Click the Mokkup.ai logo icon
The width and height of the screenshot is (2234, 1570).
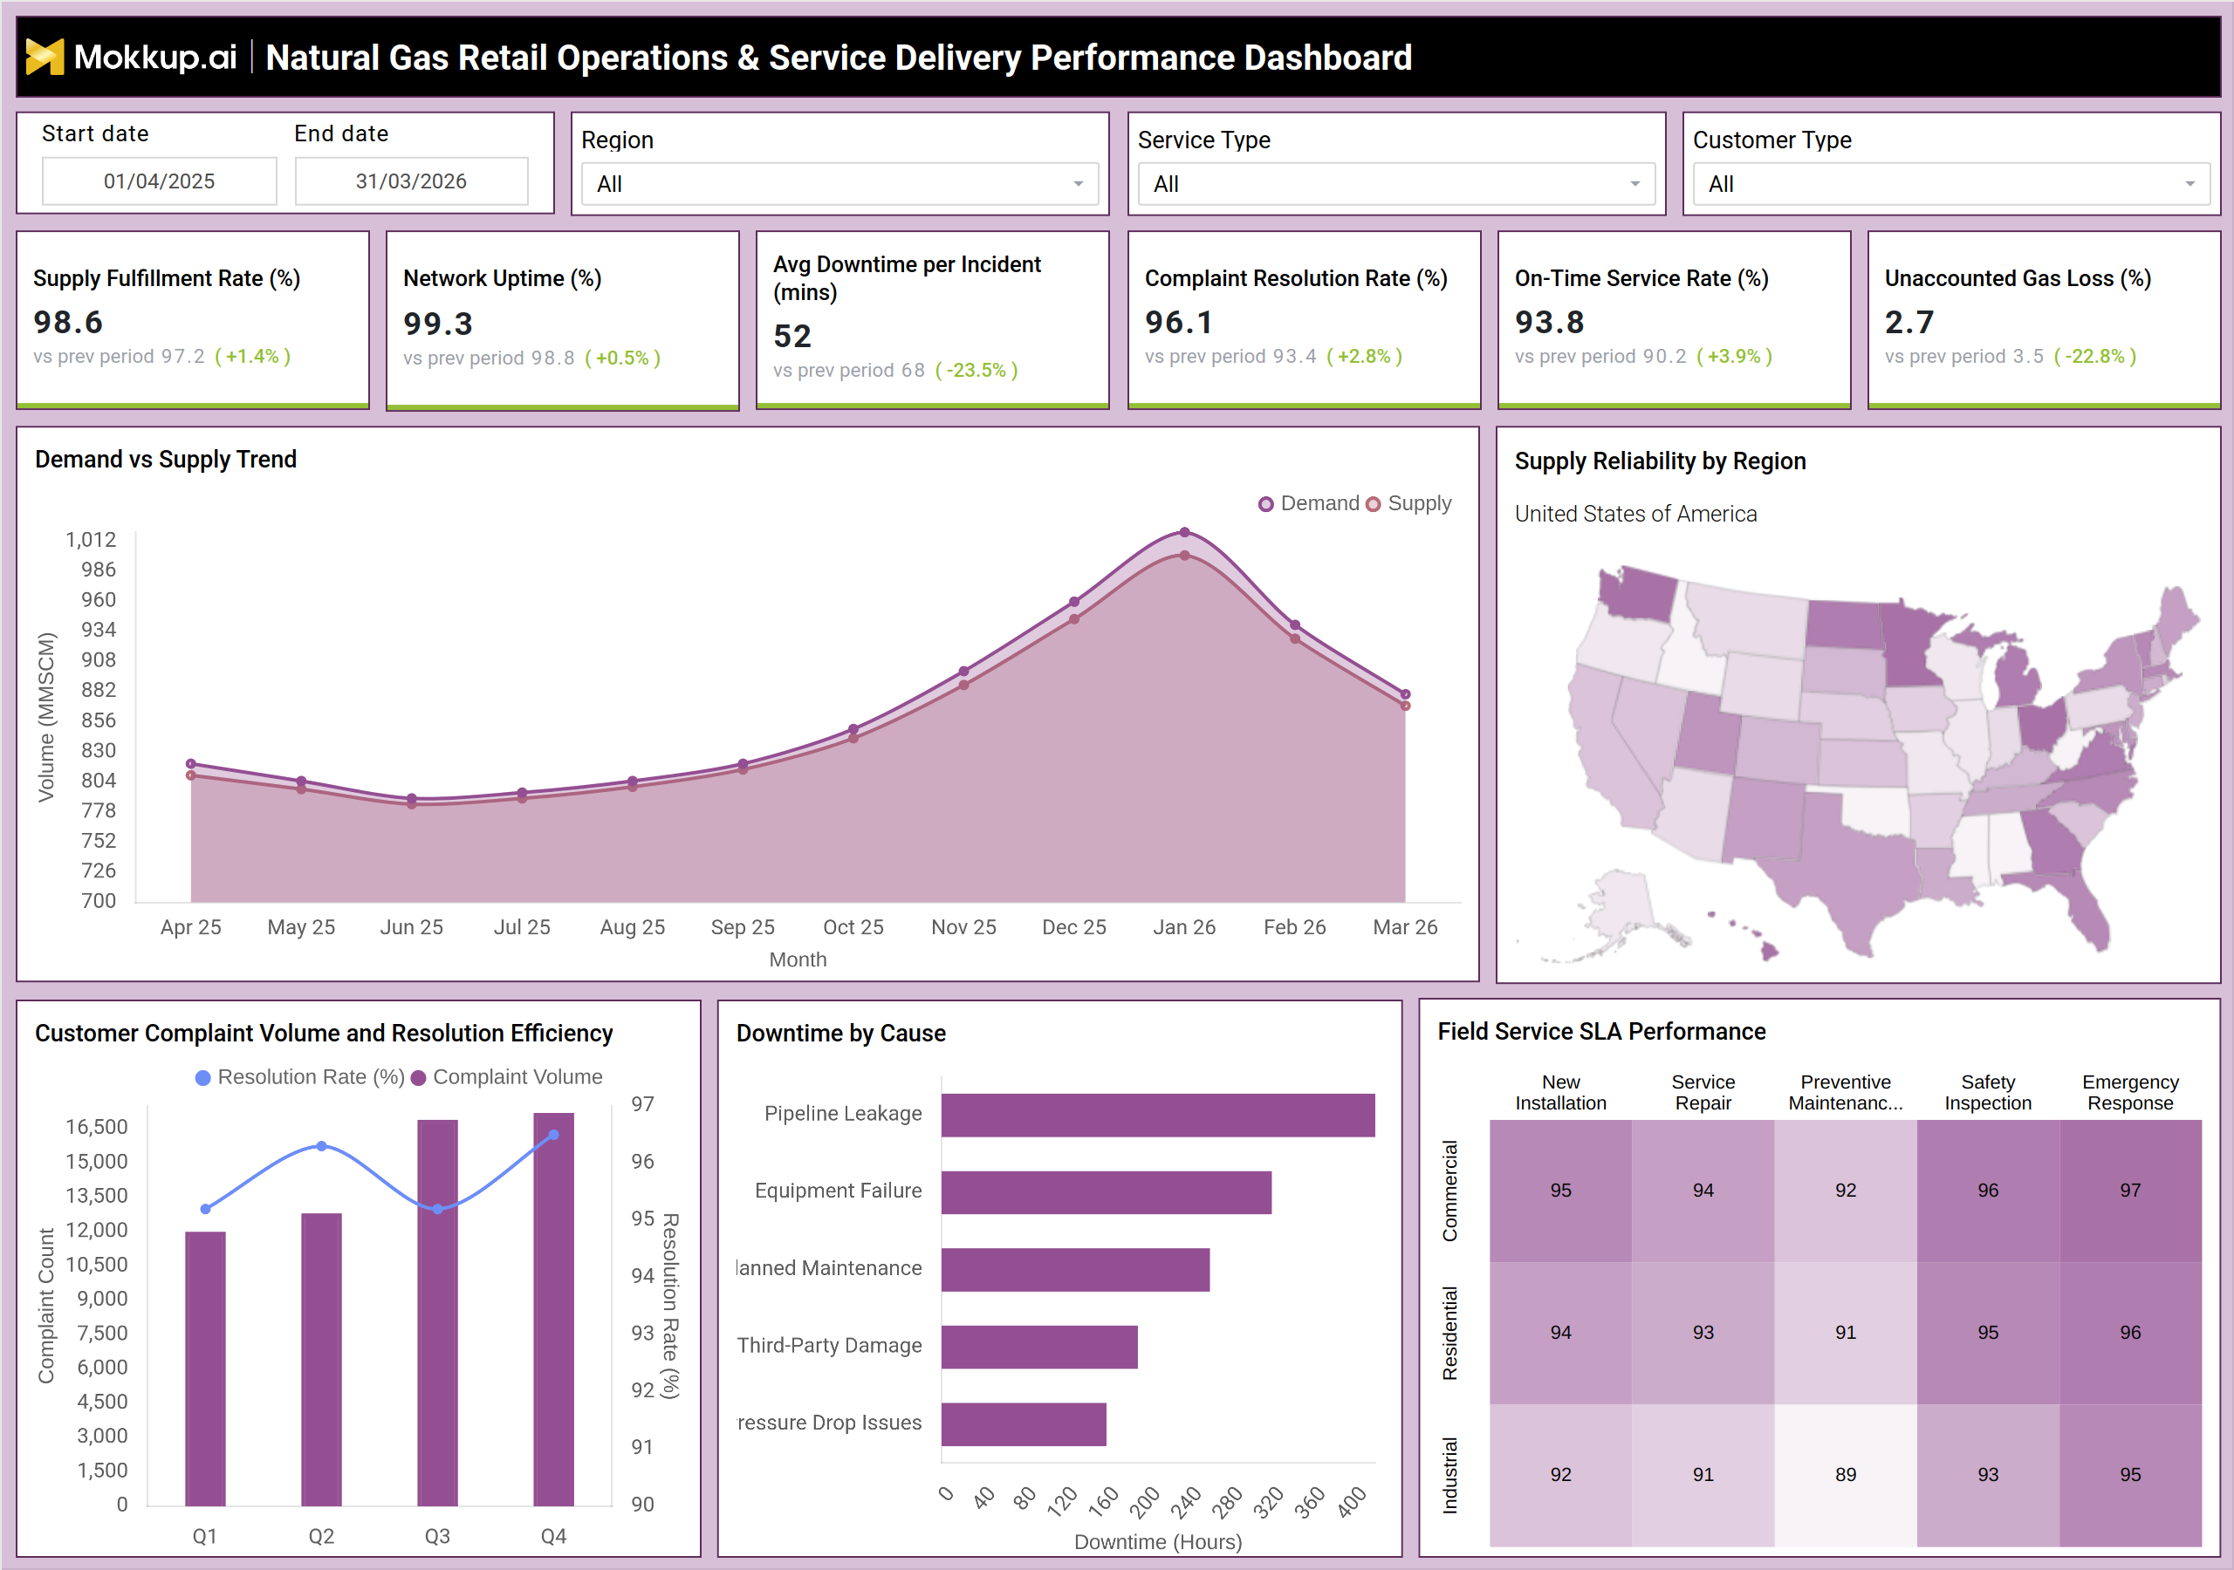[x=45, y=58]
